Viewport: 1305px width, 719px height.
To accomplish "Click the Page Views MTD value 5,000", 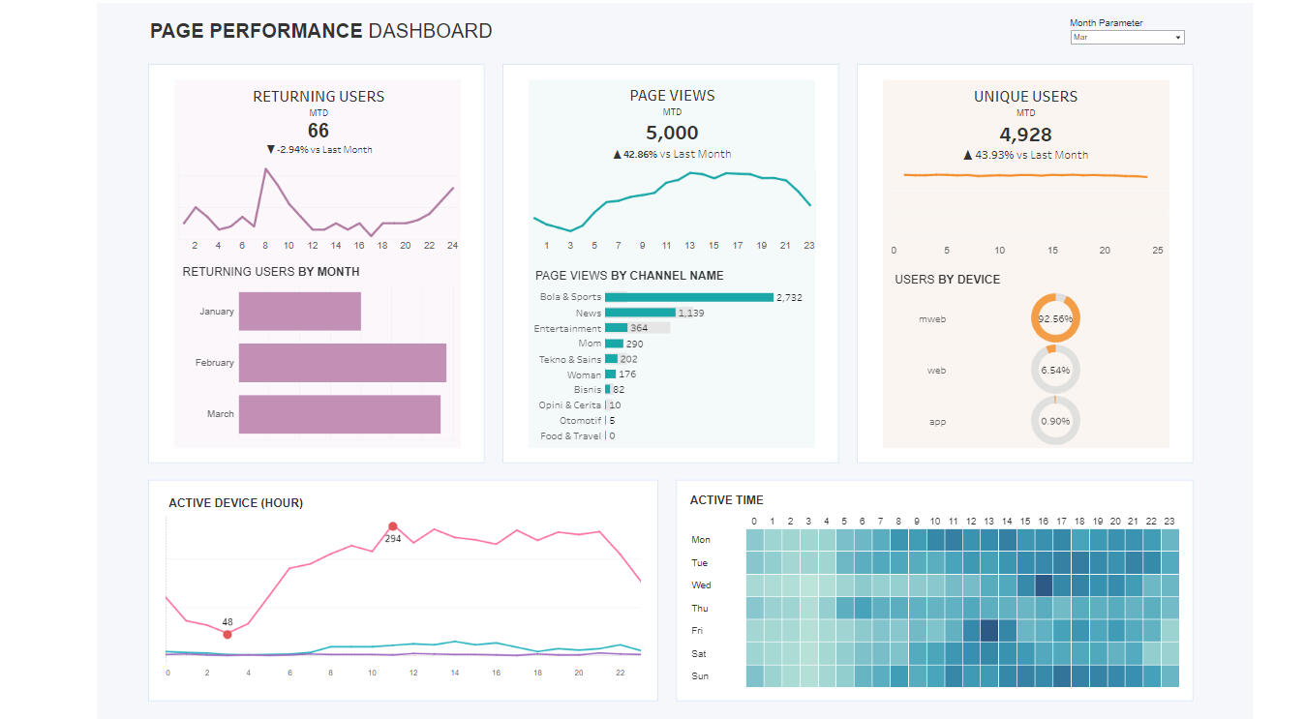I will 672,133.
